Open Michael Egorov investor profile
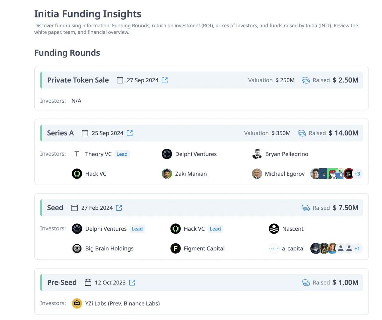 pyautogui.click(x=285, y=174)
